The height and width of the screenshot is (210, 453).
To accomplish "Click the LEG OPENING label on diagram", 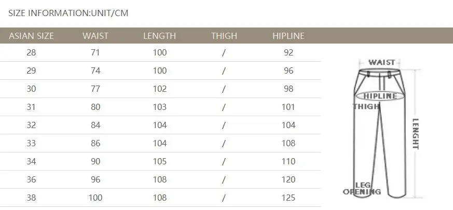I will 362,188.
